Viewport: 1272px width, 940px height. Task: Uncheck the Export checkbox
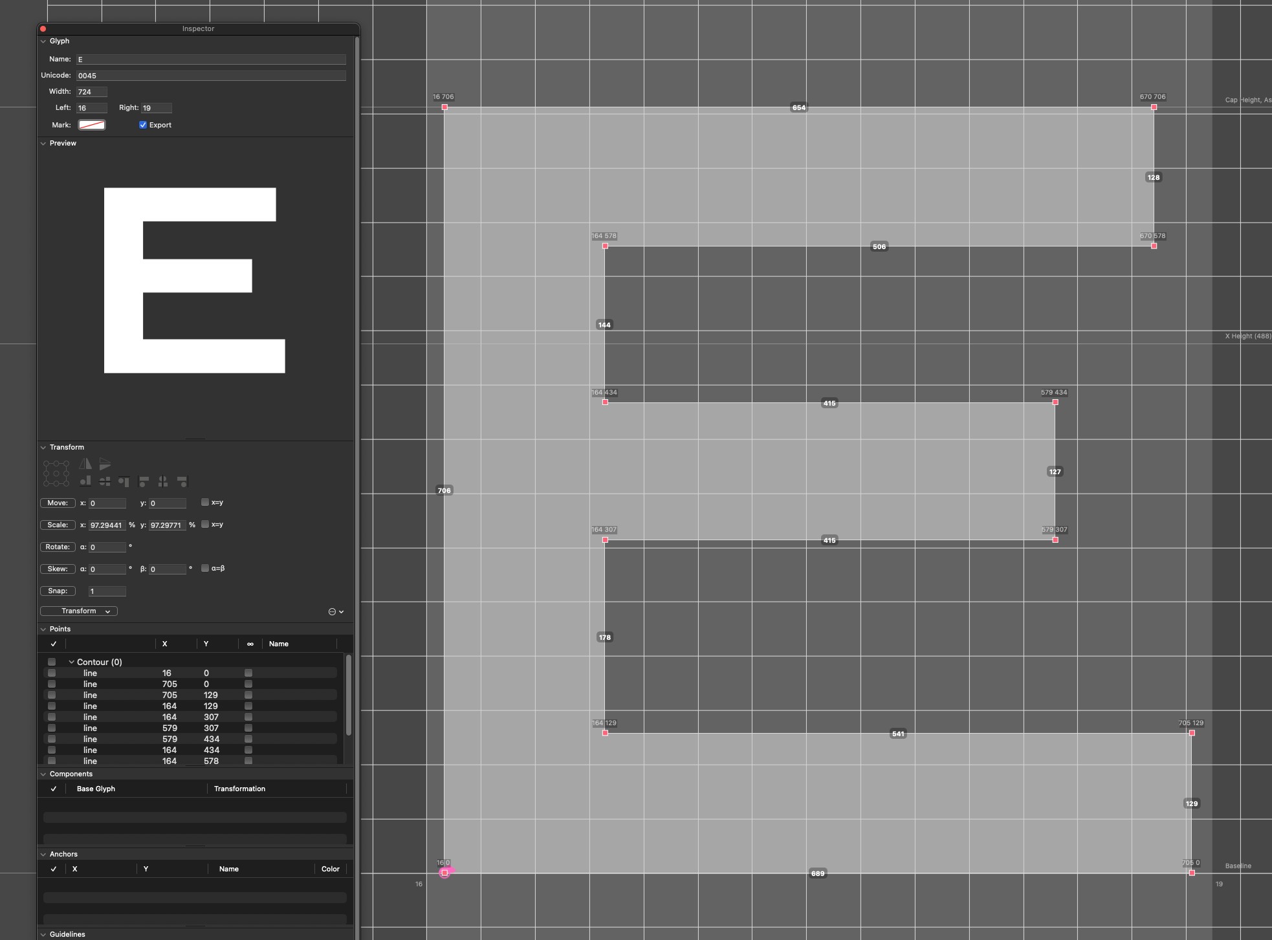pos(143,125)
